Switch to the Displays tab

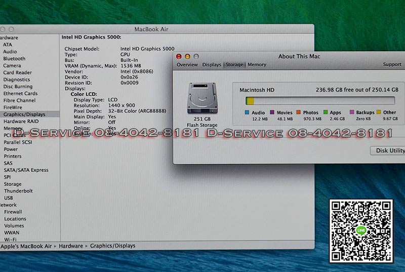(x=212, y=64)
